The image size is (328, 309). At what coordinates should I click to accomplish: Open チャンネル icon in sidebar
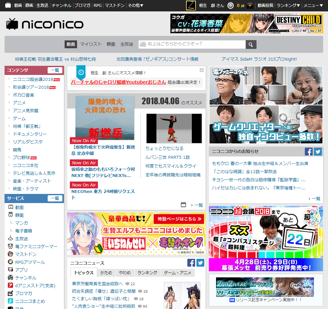(10, 277)
